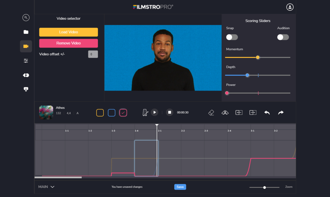Stop playback
Screen dimensions: 330x197
point(170,112)
